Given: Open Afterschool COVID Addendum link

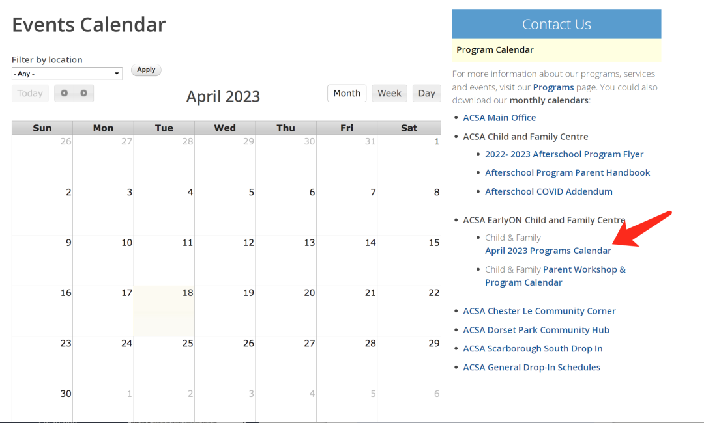Looking at the screenshot, I should click(x=548, y=191).
